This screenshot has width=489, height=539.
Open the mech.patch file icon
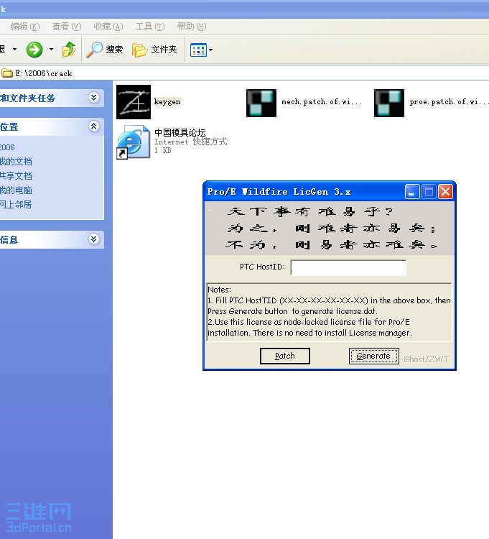(x=261, y=103)
